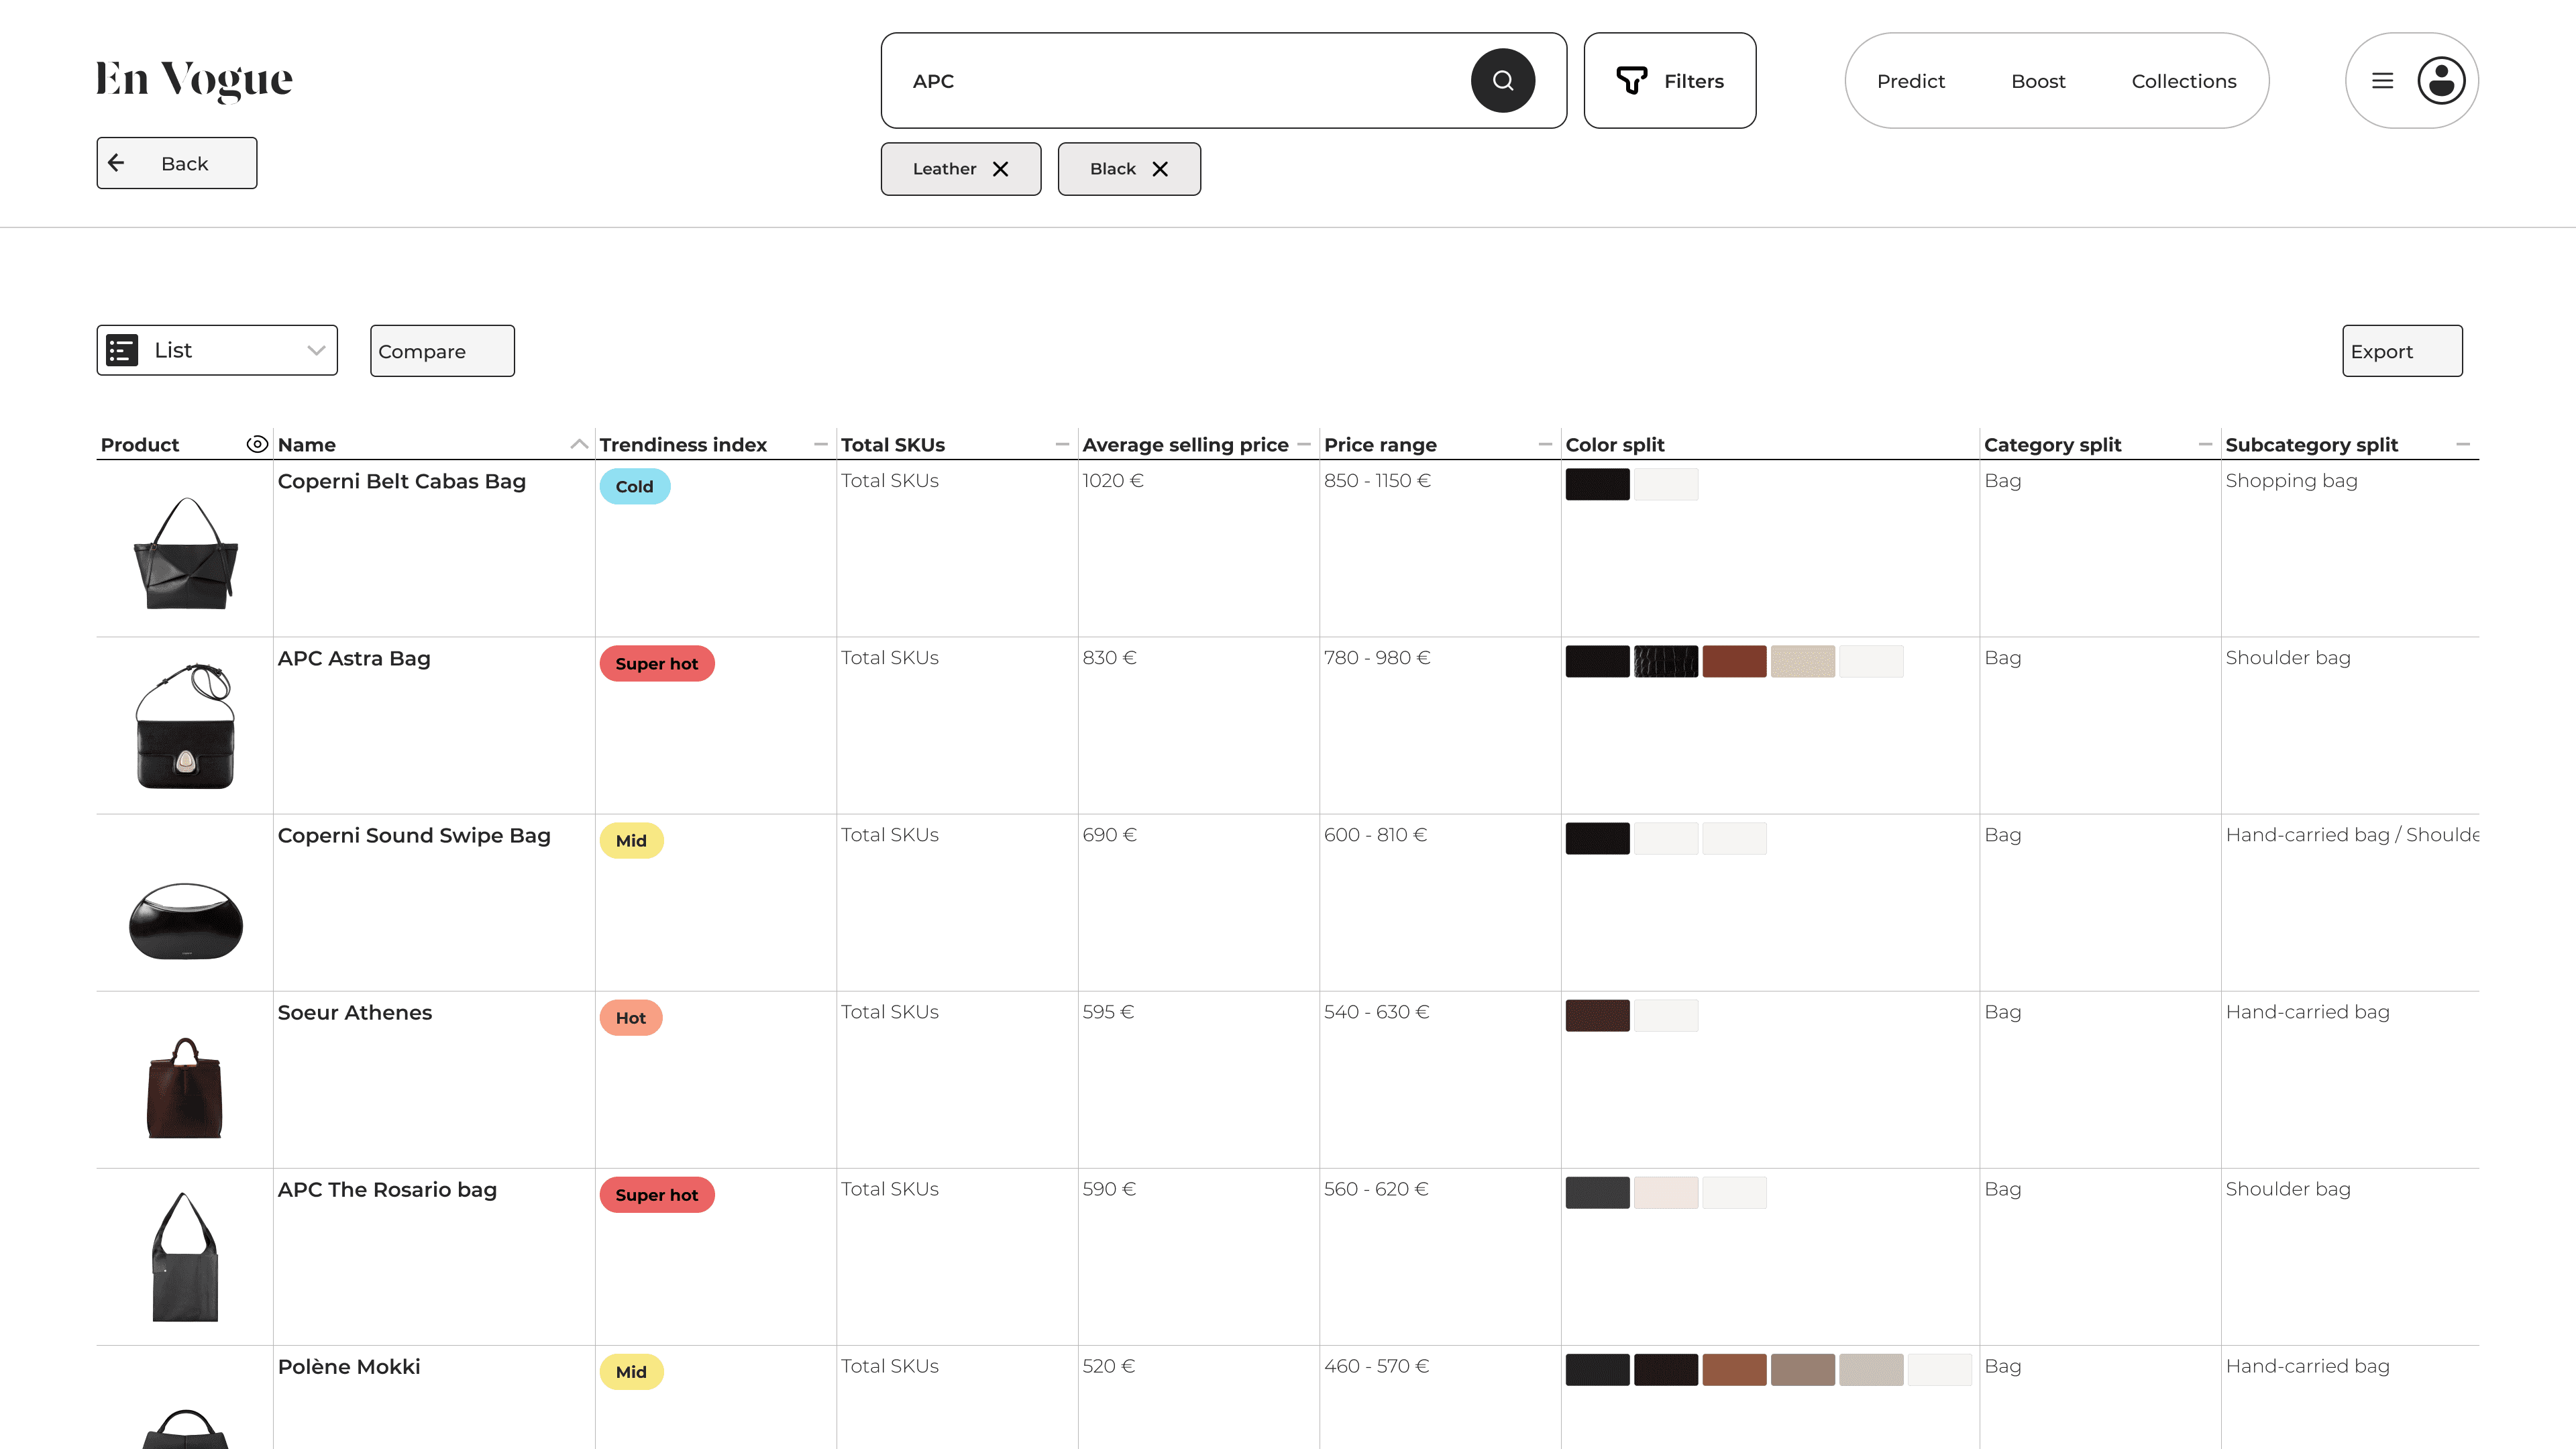Image resolution: width=2576 pixels, height=1449 pixels.
Task: Collapse the Trendiness index column
Action: click(x=821, y=444)
